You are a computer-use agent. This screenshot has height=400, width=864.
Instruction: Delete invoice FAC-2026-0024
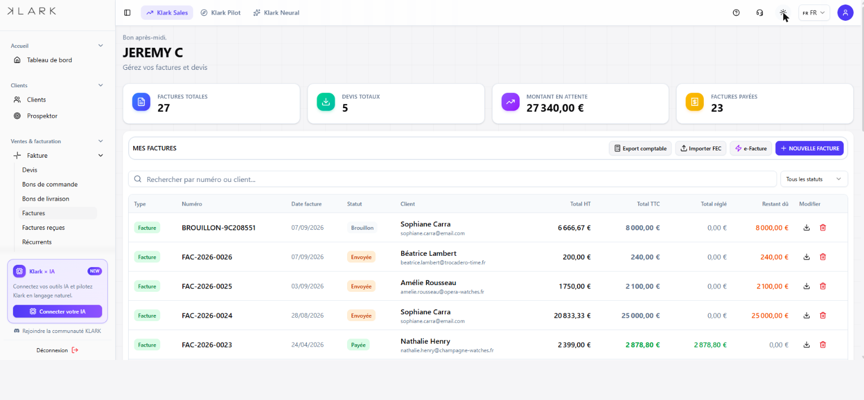click(823, 315)
